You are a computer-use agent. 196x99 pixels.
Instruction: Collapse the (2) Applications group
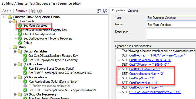tap(15, 77)
